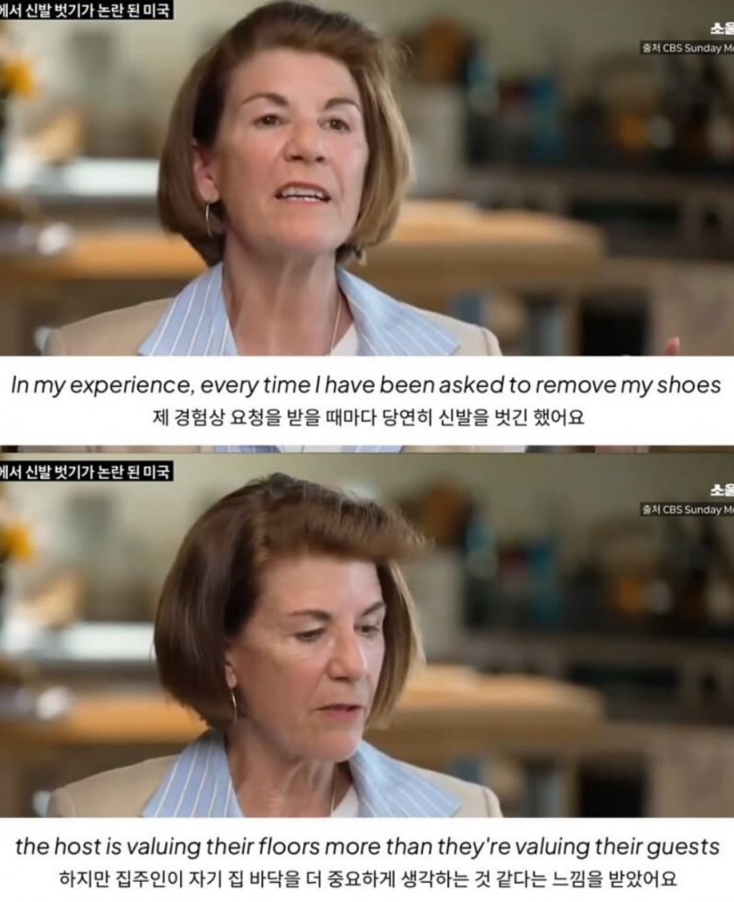
Task: Click channel logo above first frame's source label
Action: point(722,28)
